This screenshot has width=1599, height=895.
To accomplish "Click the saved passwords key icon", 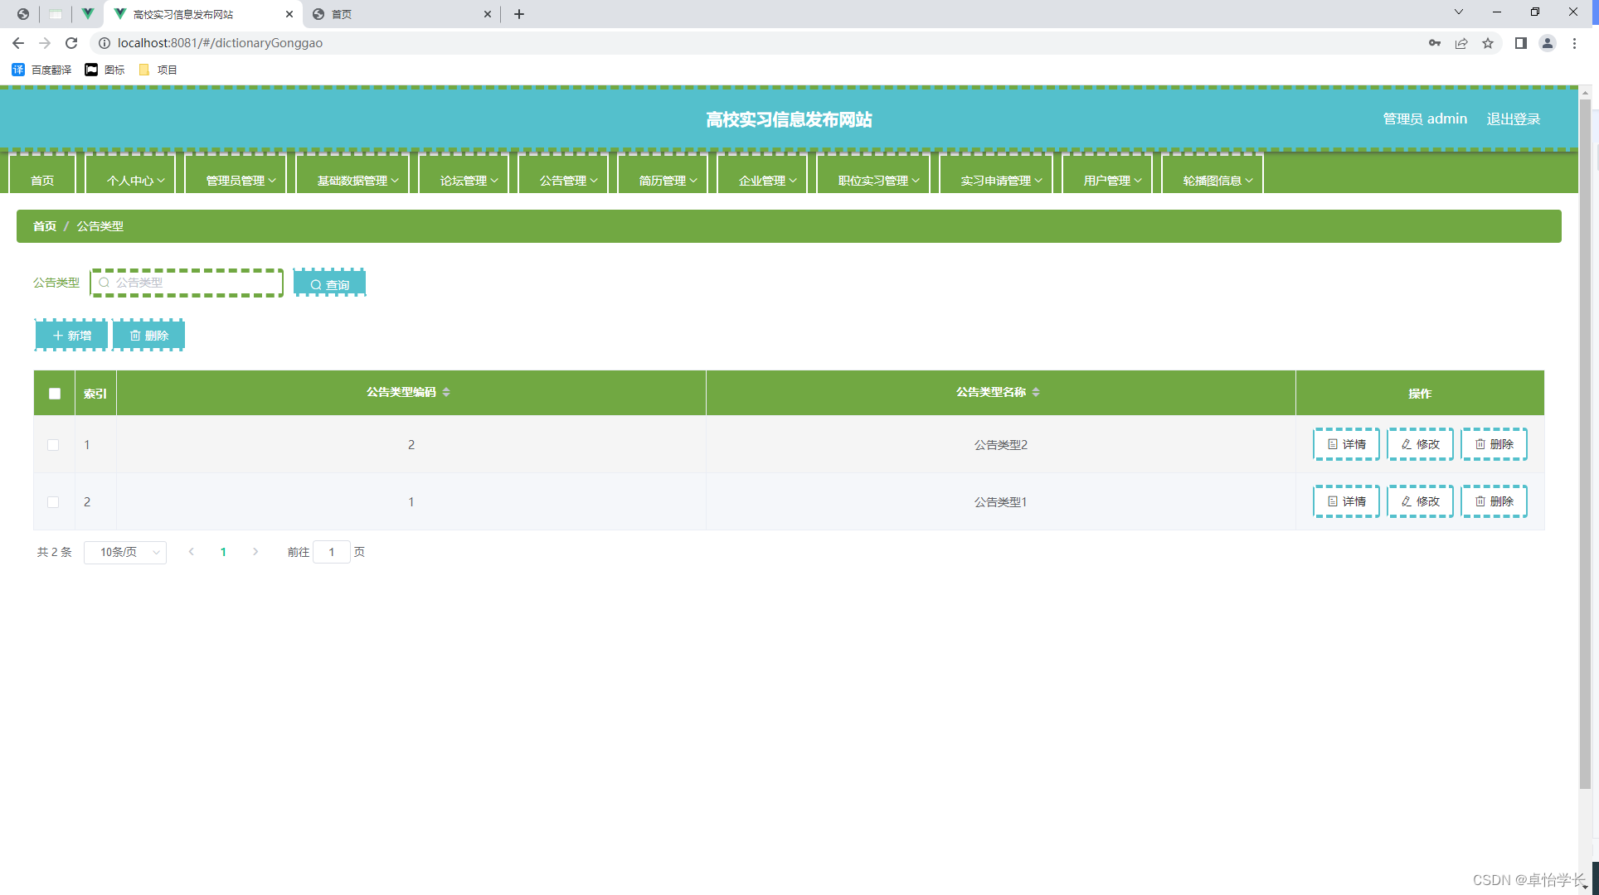I will (x=1435, y=43).
